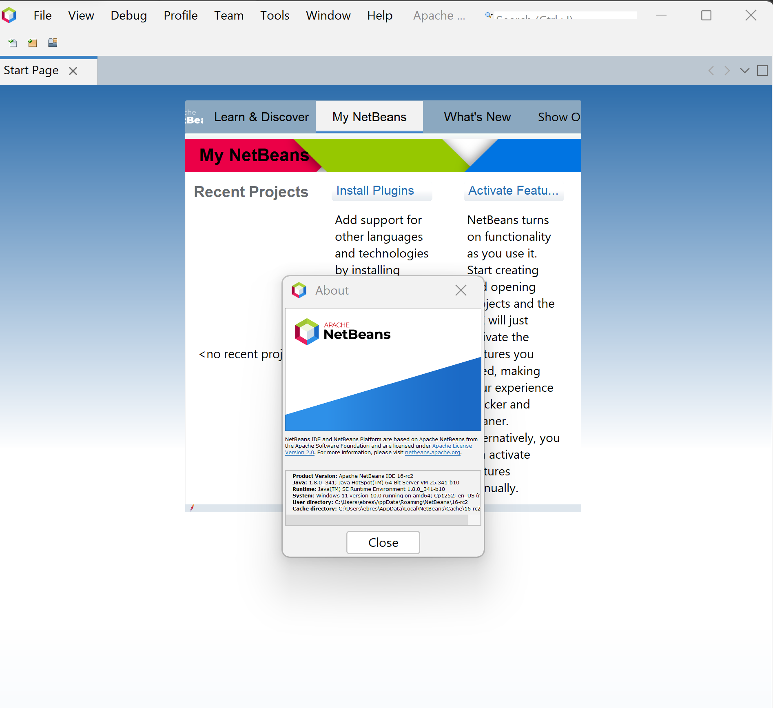Screen dimensions: 773x708
Task: Click the Runtime line in About
Action: click(x=368, y=489)
